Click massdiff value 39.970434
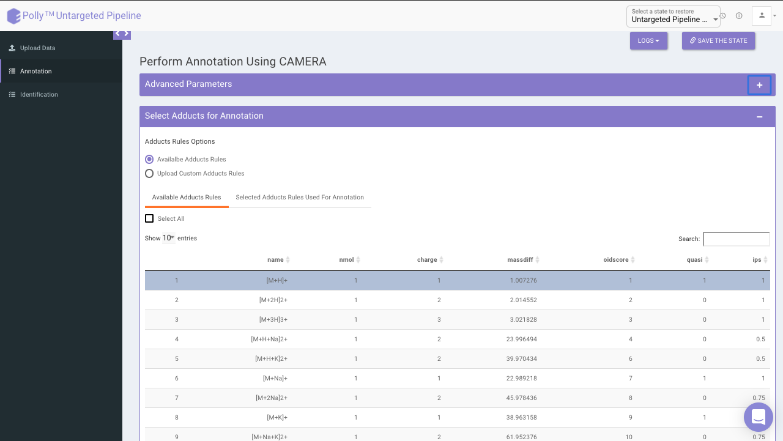This screenshot has width=783, height=441. pos(523,359)
